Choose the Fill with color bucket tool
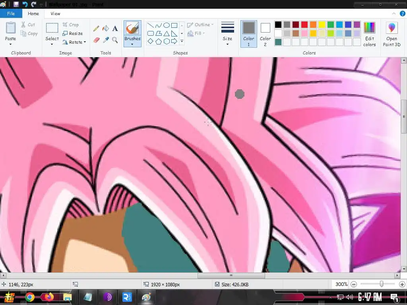Image resolution: width=407 pixels, height=305 pixels. point(105,28)
